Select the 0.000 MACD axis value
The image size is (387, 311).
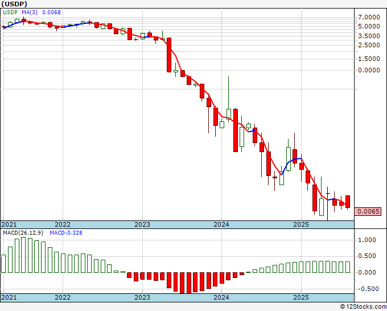click(x=367, y=272)
